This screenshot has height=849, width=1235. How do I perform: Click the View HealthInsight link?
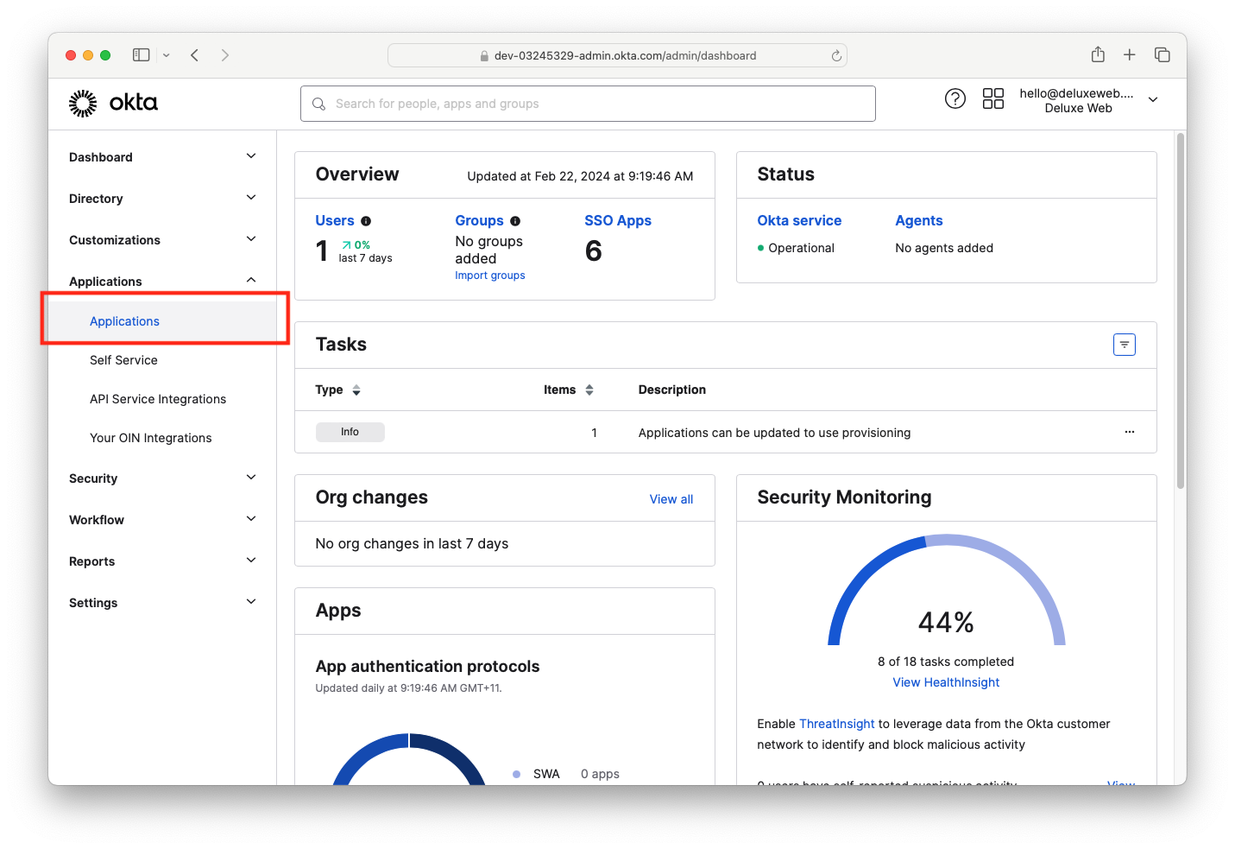(946, 682)
